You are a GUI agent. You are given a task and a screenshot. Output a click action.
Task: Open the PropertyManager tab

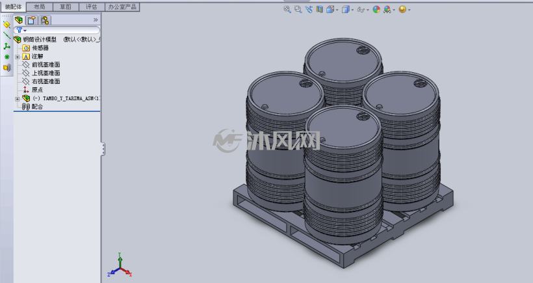(x=32, y=20)
